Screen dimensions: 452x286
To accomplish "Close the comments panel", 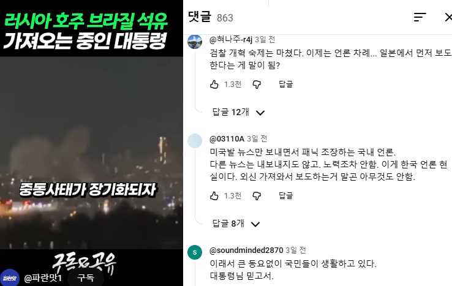I will 448,17.
